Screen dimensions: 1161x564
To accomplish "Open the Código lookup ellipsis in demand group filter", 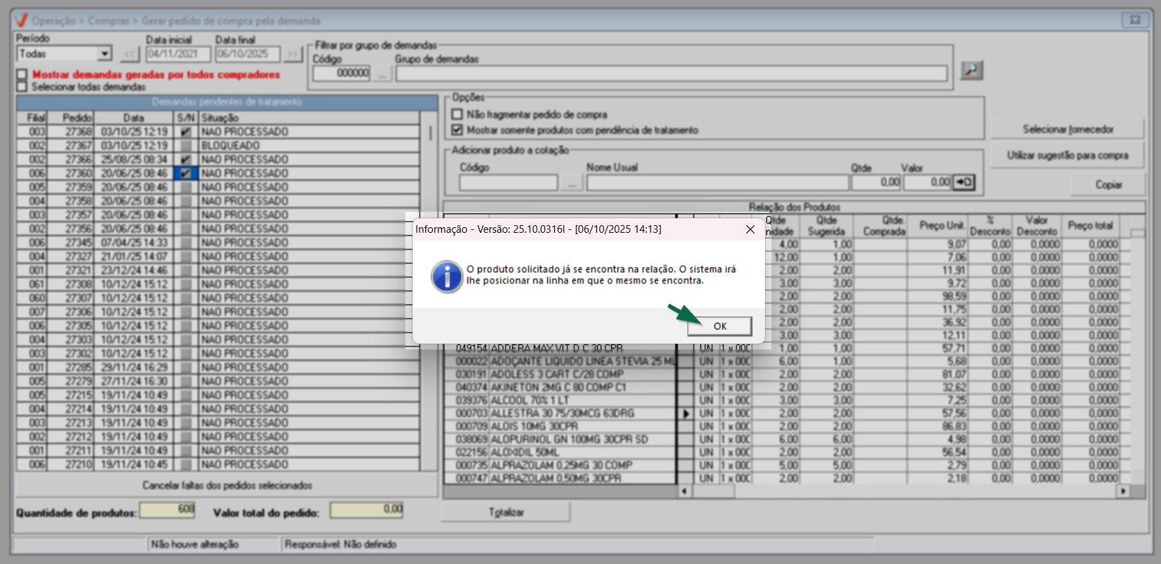I will click(381, 73).
